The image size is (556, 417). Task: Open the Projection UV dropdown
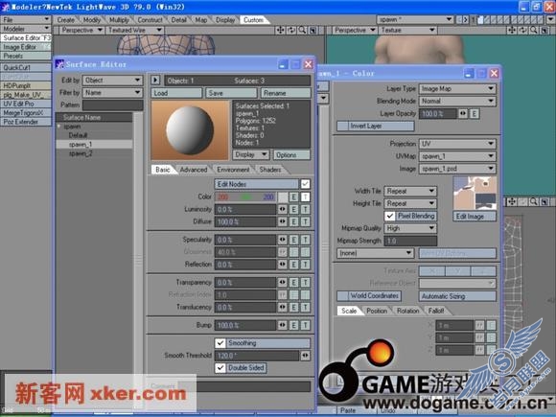[457, 144]
